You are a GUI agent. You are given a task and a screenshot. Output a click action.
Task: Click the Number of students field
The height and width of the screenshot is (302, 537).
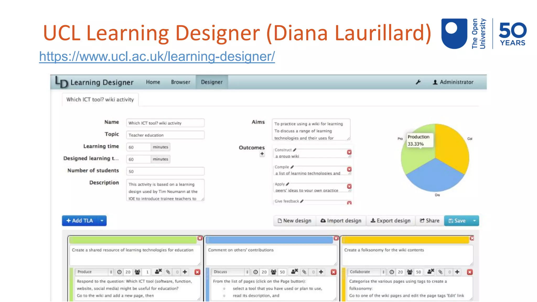click(x=165, y=171)
